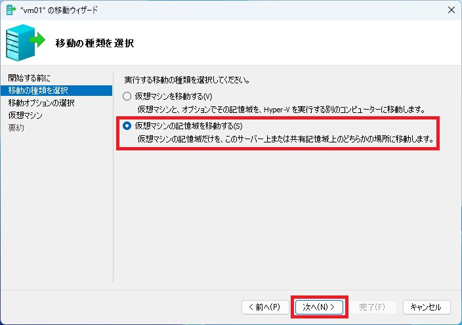462x325 pixels.
Task: Select the 仮想マシンの記憶域を移動する(S) radio button
Action: point(127,126)
